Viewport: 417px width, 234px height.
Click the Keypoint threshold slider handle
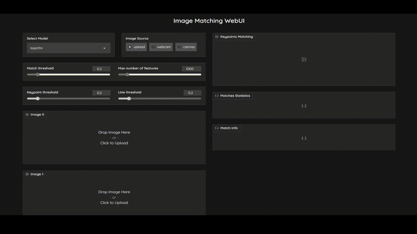pyautogui.click(x=37, y=98)
